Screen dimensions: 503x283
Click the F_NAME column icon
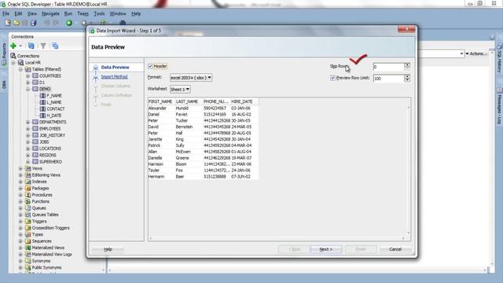[42, 96]
